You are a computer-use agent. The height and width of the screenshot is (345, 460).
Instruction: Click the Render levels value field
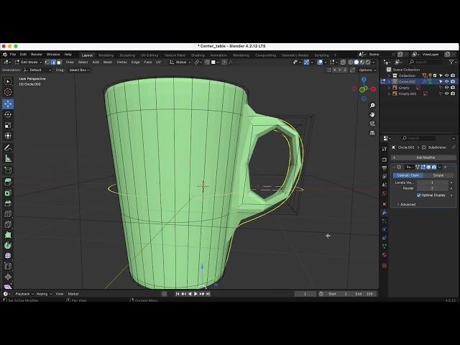[433, 188]
